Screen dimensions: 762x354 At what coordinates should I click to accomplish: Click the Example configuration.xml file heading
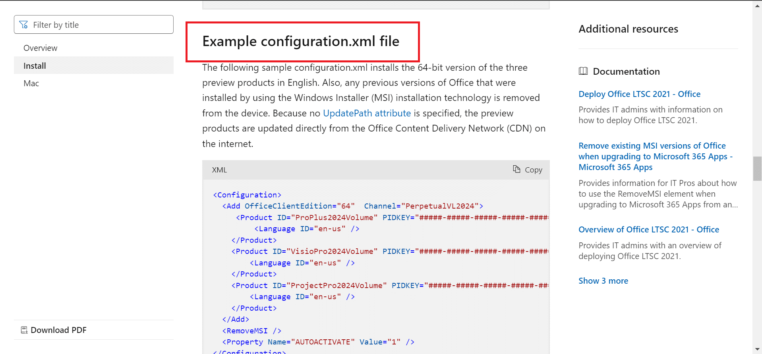[301, 41]
